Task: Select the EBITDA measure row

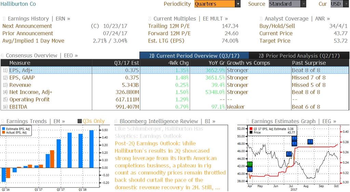Action: (175, 107)
